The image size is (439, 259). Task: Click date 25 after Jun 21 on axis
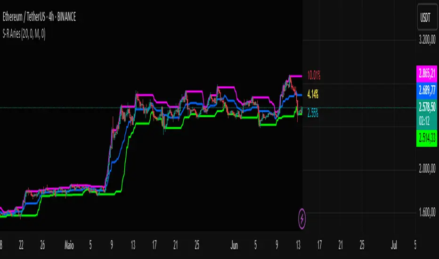pos(362,245)
